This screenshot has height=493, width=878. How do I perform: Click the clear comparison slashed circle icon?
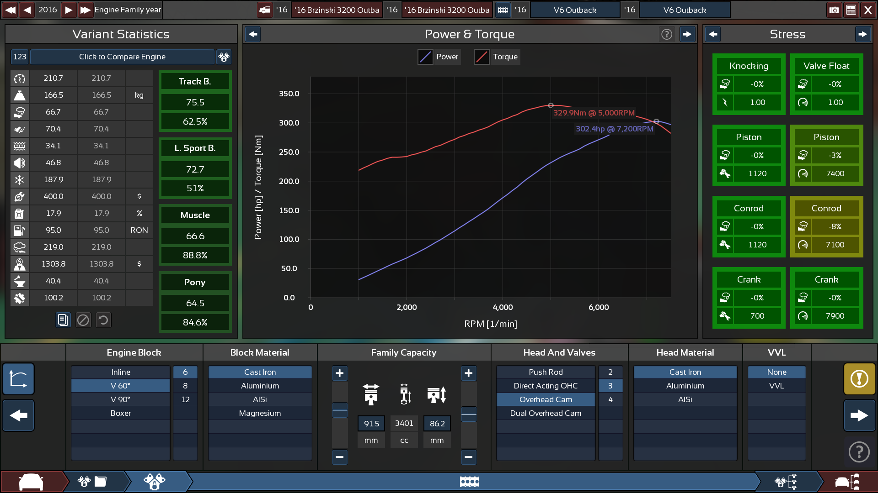click(x=83, y=320)
